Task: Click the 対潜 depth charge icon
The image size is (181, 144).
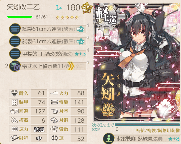Action: (x=54, y=120)
